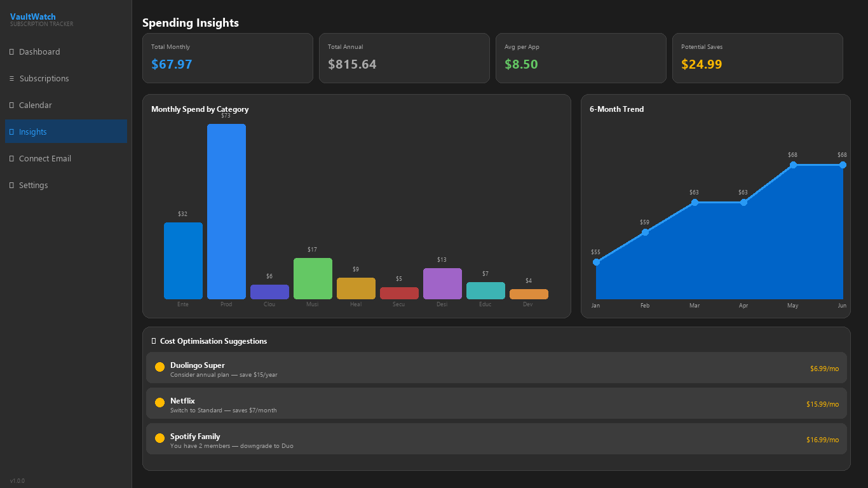Click the Jun data point at $68
The height and width of the screenshot is (488, 868).
[x=843, y=165]
